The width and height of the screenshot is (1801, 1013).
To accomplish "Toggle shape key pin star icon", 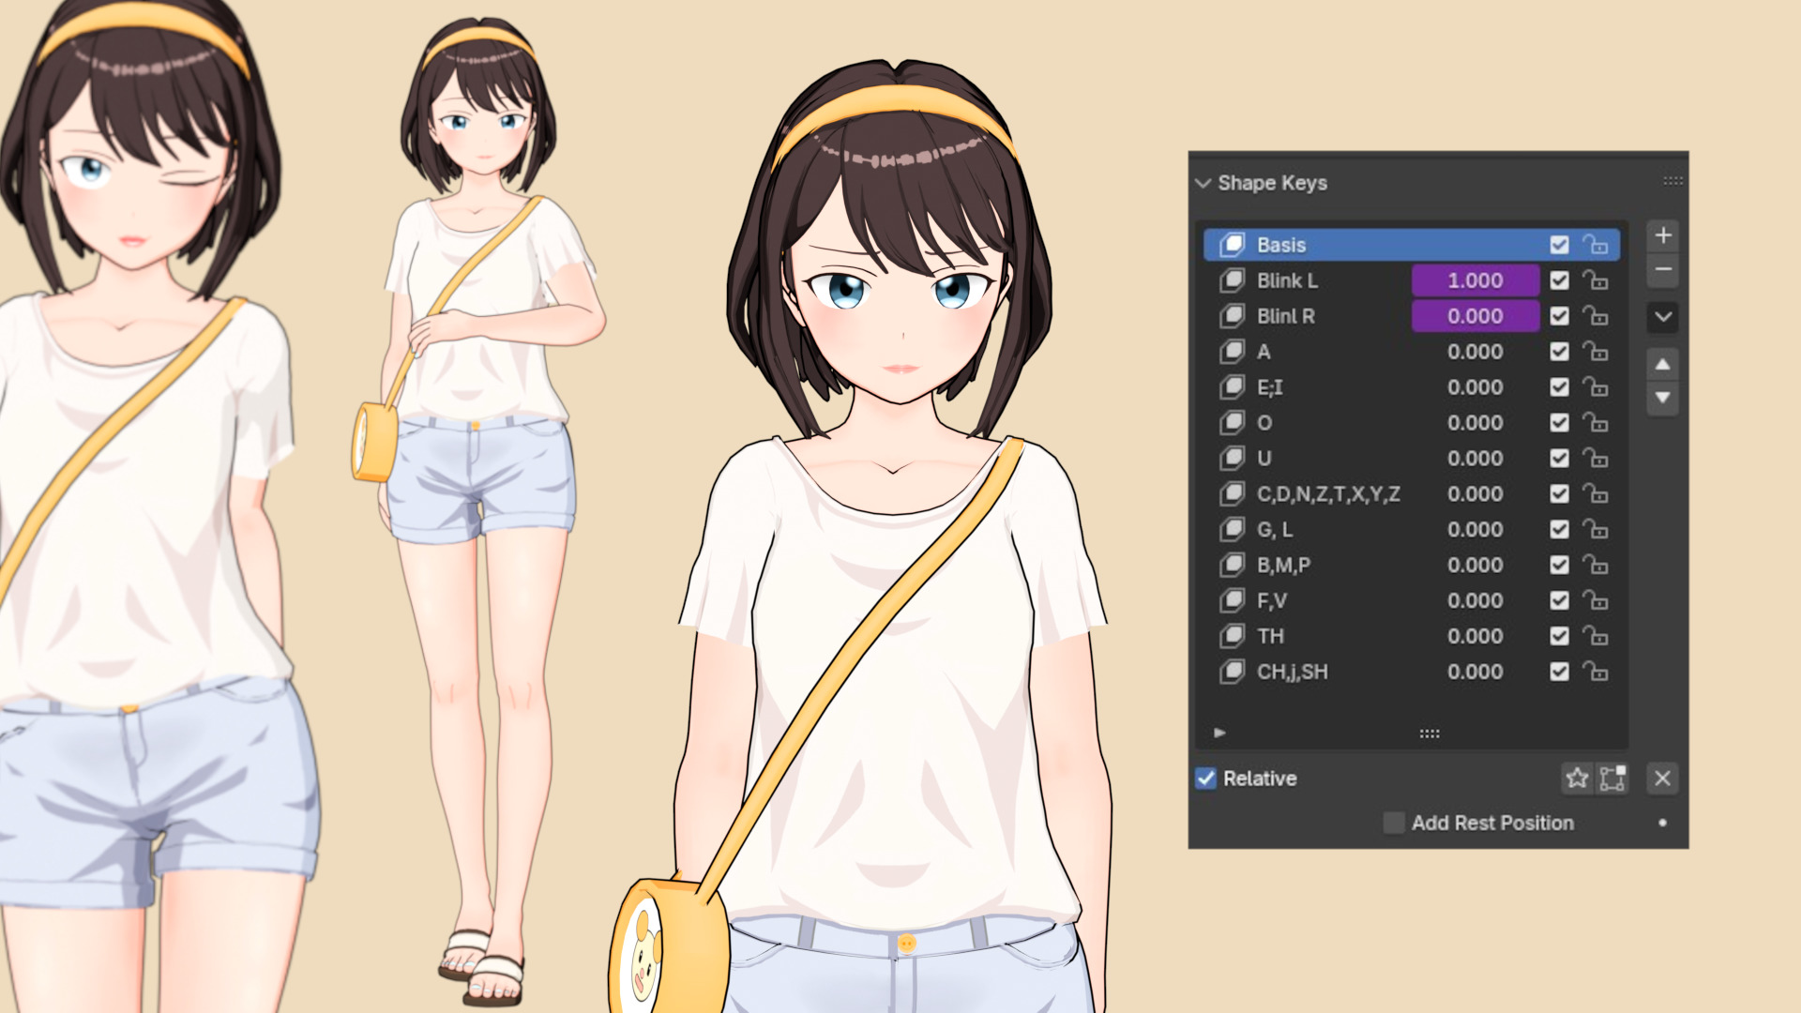I will tap(1578, 779).
